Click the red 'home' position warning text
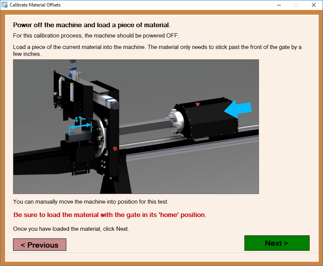 (x=110, y=215)
